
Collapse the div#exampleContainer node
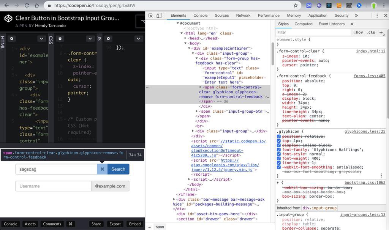[x=189, y=48]
